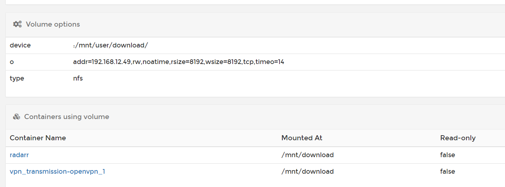Screen dimensions: 505x187
Task: Click the Volume options panel header bar
Action: coord(255,24)
